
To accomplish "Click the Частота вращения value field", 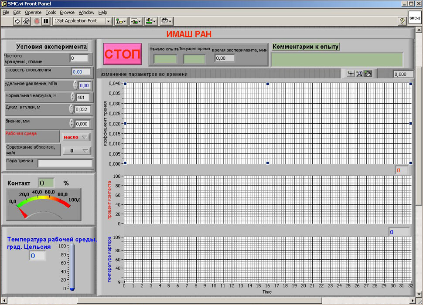I will [79, 58].
